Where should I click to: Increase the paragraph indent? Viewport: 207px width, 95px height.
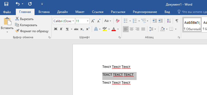pos(161,21)
